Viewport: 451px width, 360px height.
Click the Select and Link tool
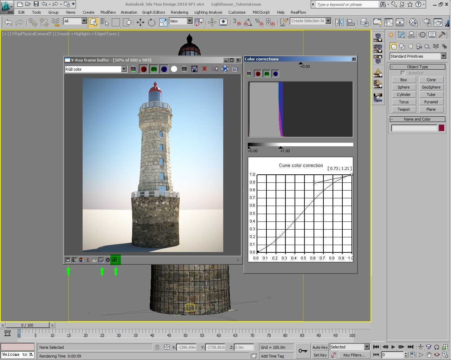point(33,22)
